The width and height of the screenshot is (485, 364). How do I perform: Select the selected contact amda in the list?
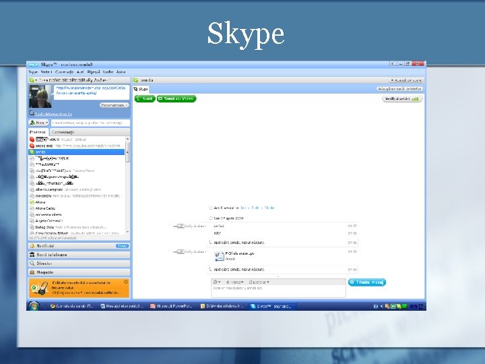pos(77,152)
